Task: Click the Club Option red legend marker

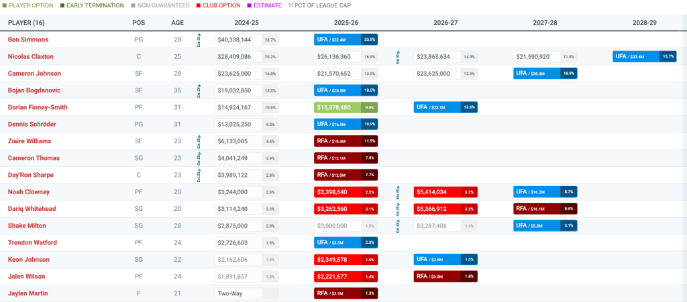Action: pos(199,5)
